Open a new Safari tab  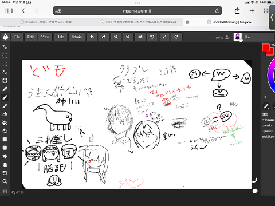[x=252, y=11]
